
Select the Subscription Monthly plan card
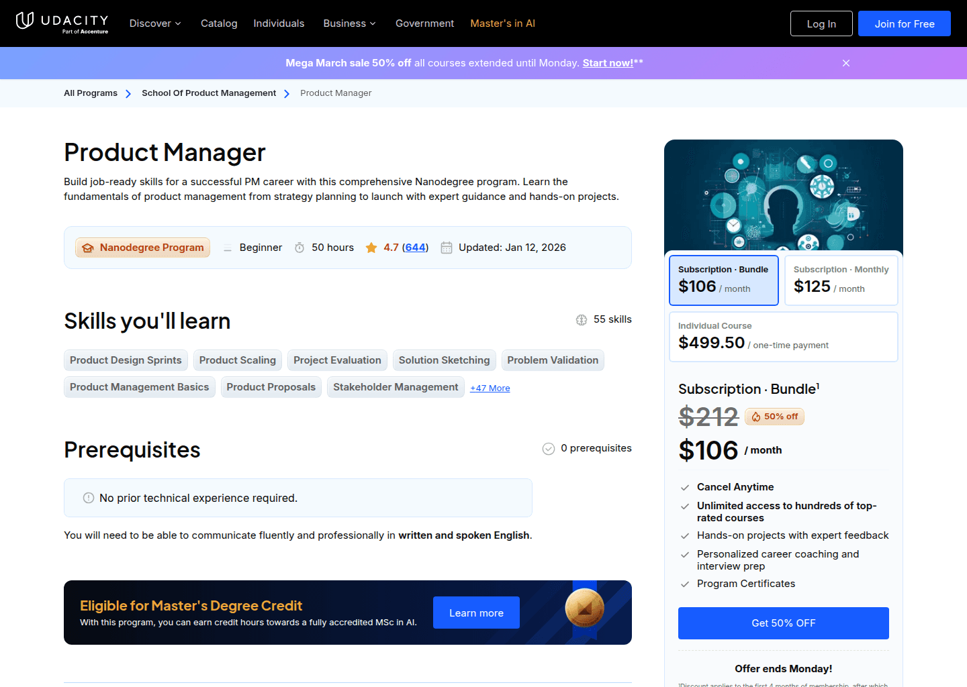(841, 280)
